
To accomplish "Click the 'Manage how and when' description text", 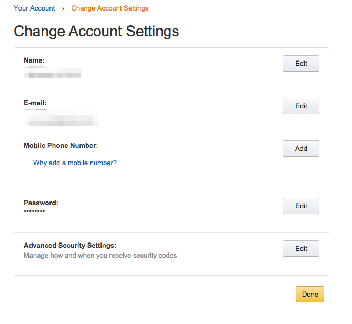I will tap(100, 256).
